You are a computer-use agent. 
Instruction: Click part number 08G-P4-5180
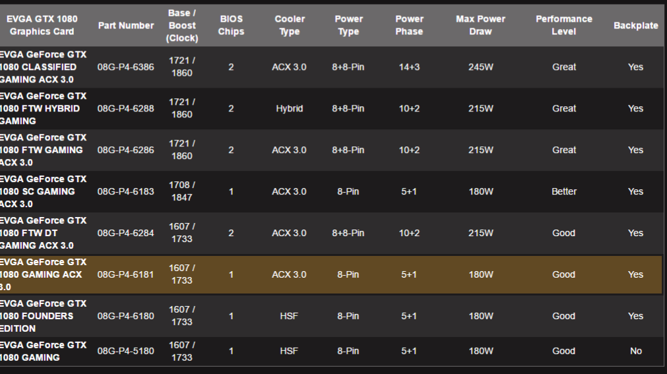[x=125, y=351]
